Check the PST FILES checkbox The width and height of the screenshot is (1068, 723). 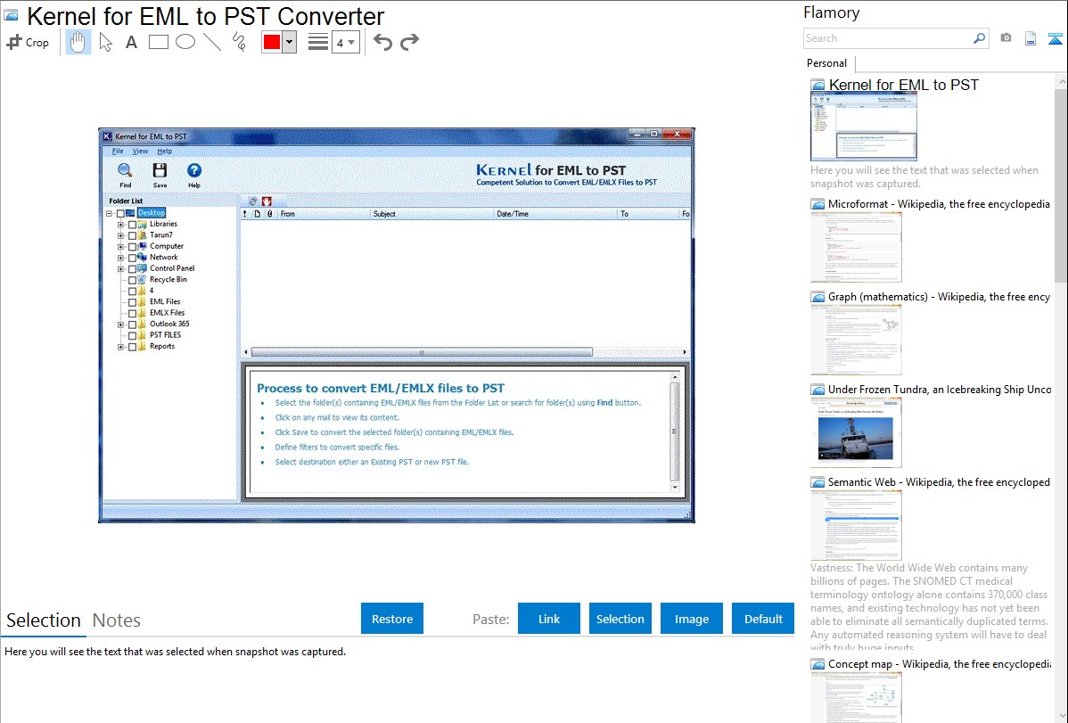point(132,336)
